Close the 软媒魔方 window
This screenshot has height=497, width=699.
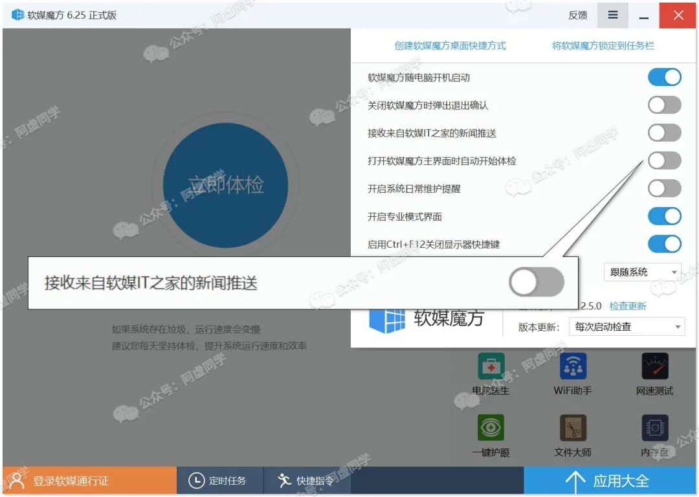[x=678, y=15]
